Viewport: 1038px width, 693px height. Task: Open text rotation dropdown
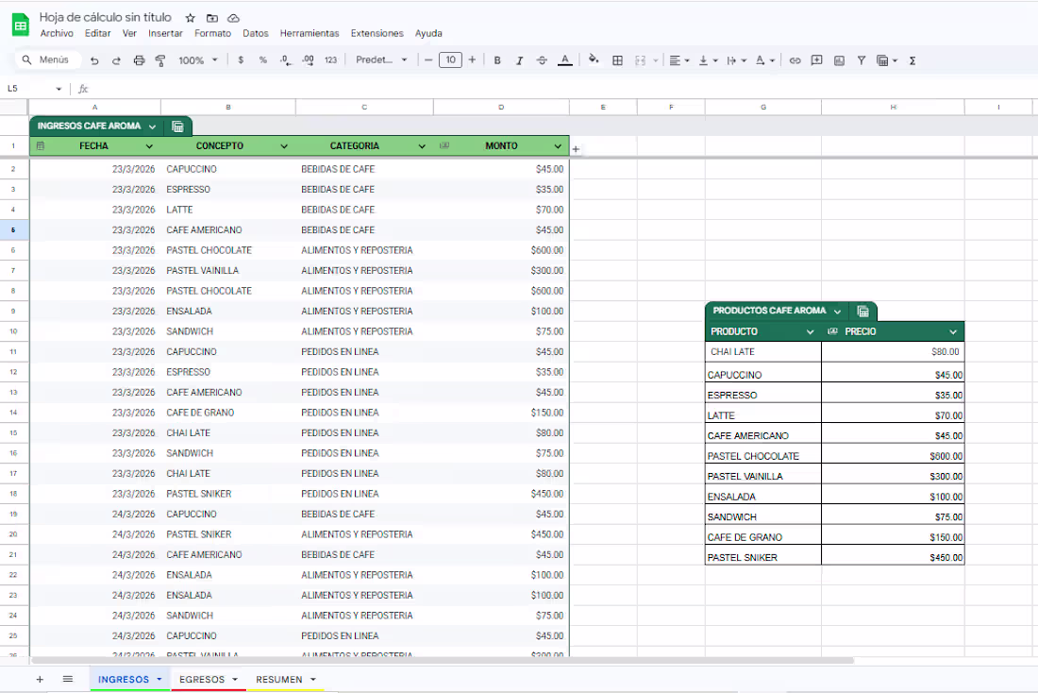(x=764, y=60)
